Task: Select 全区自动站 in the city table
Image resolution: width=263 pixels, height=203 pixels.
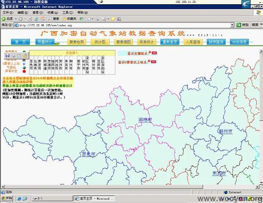Action: (x=103, y=65)
